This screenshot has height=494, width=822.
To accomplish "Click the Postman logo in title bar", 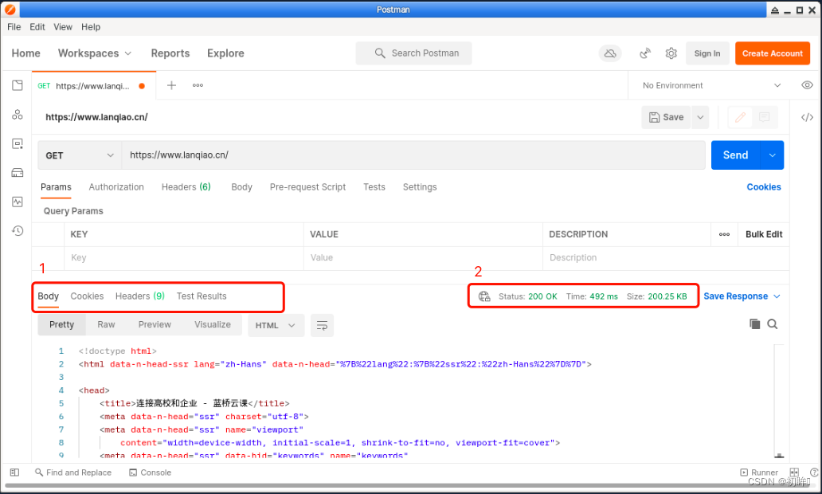I will [10, 10].
